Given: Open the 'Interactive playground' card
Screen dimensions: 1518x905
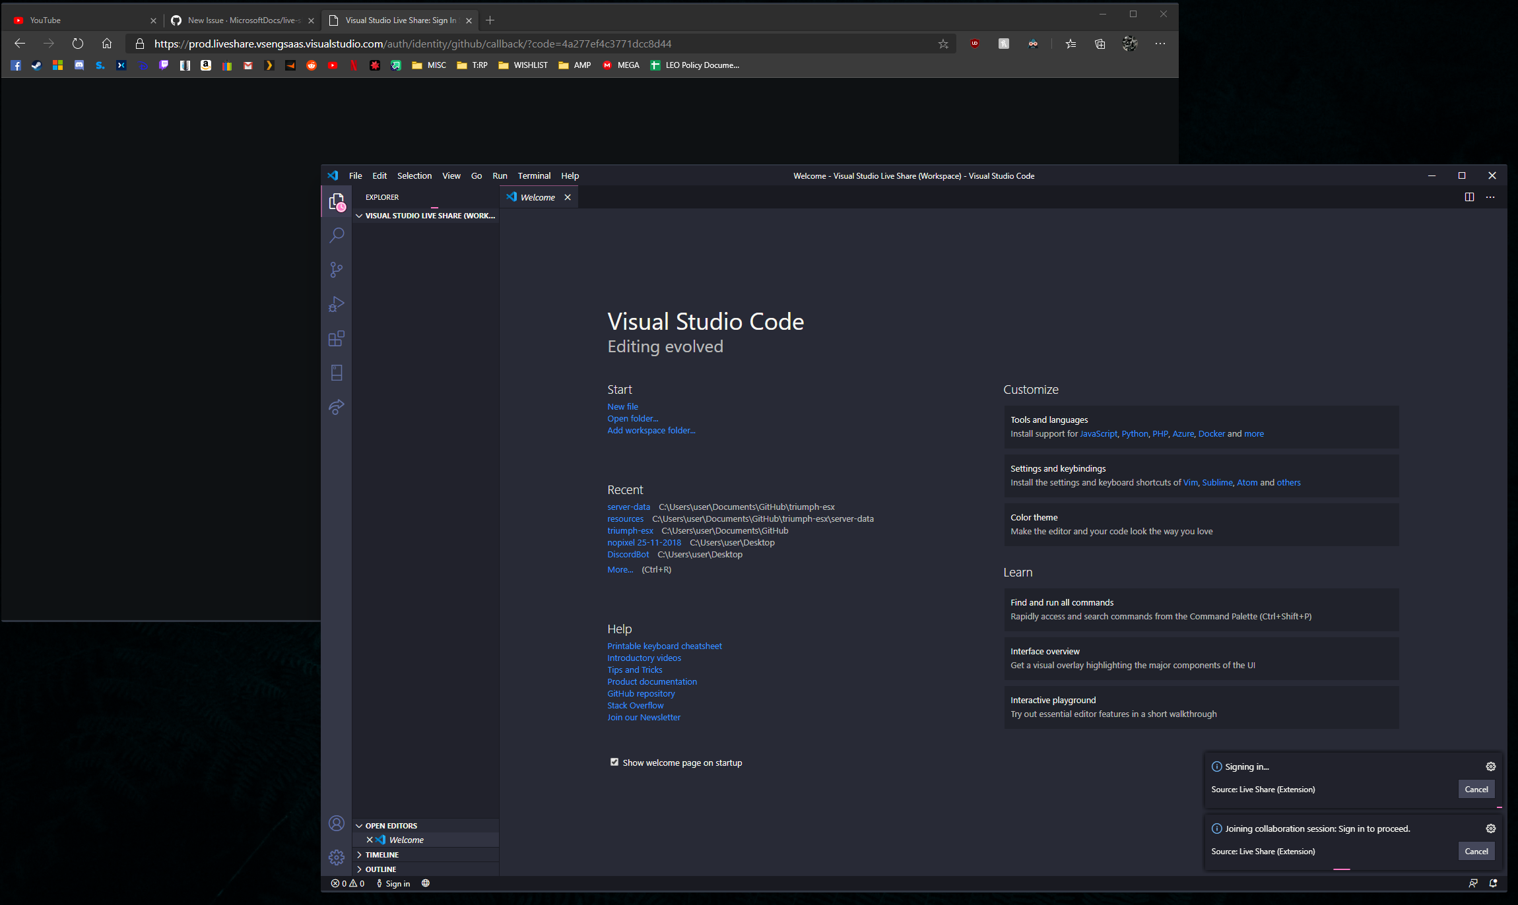Looking at the screenshot, I should [x=1201, y=707].
